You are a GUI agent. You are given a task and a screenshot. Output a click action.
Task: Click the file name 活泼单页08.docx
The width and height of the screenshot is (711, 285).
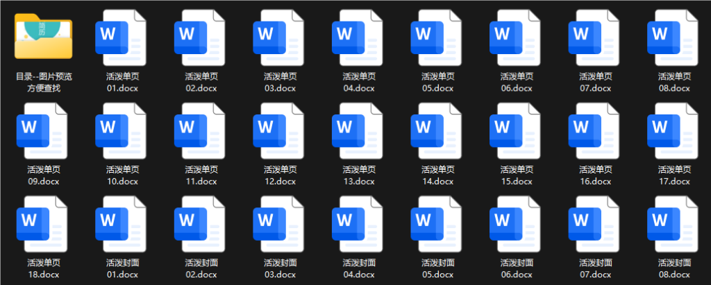click(675, 82)
